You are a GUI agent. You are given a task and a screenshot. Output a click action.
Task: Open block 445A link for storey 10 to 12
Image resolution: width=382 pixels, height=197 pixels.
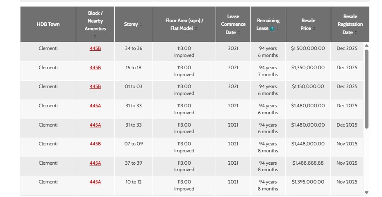(95, 182)
